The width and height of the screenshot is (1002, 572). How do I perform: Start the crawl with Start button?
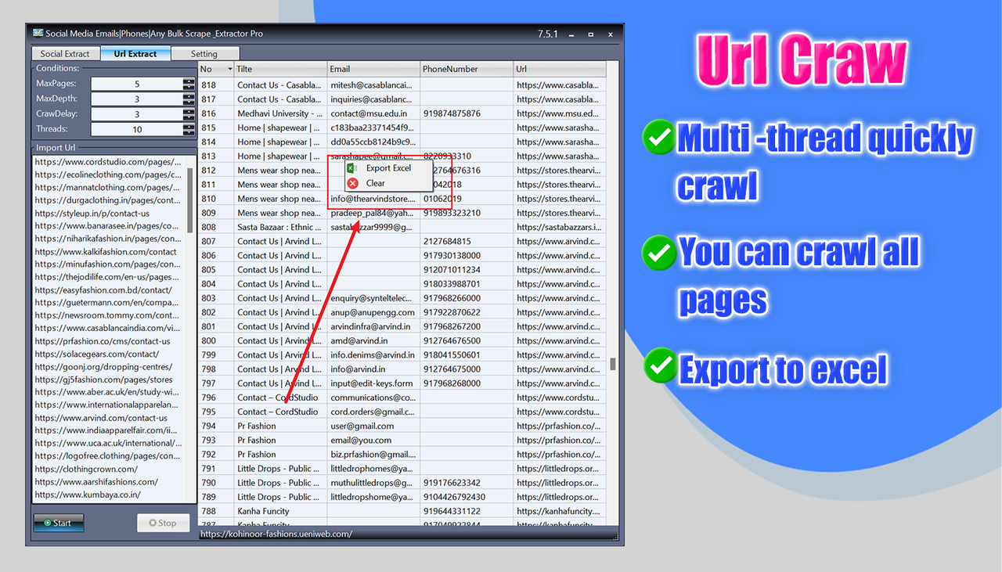[x=58, y=523]
